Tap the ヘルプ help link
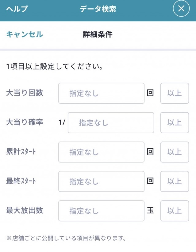 [17, 9]
